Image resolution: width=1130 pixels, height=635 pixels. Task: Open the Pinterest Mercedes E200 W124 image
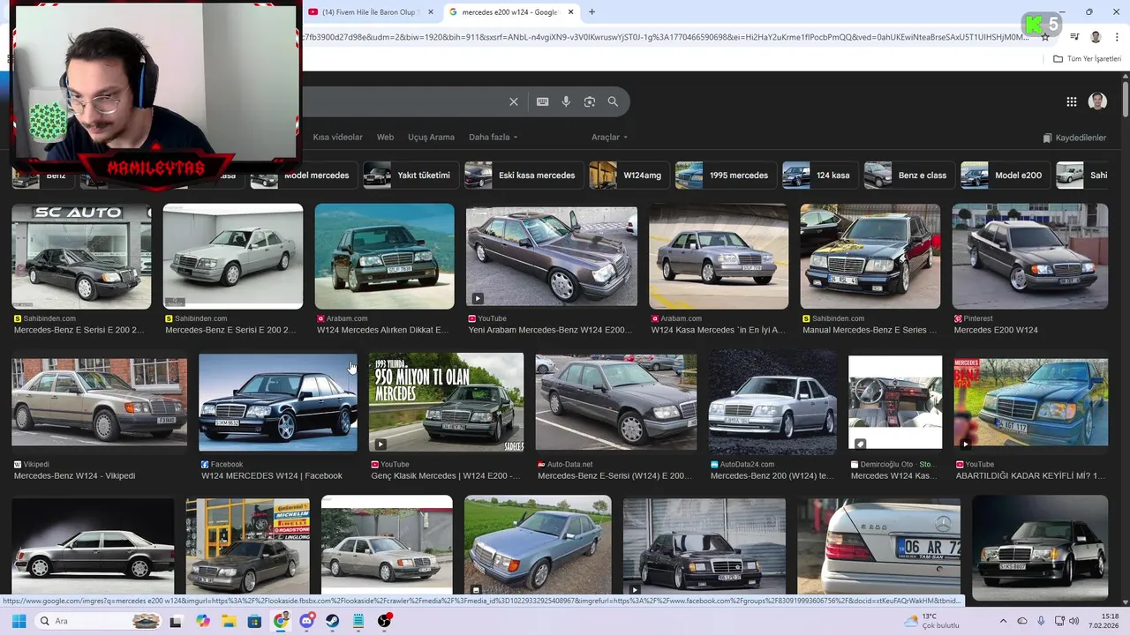[1030, 257]
